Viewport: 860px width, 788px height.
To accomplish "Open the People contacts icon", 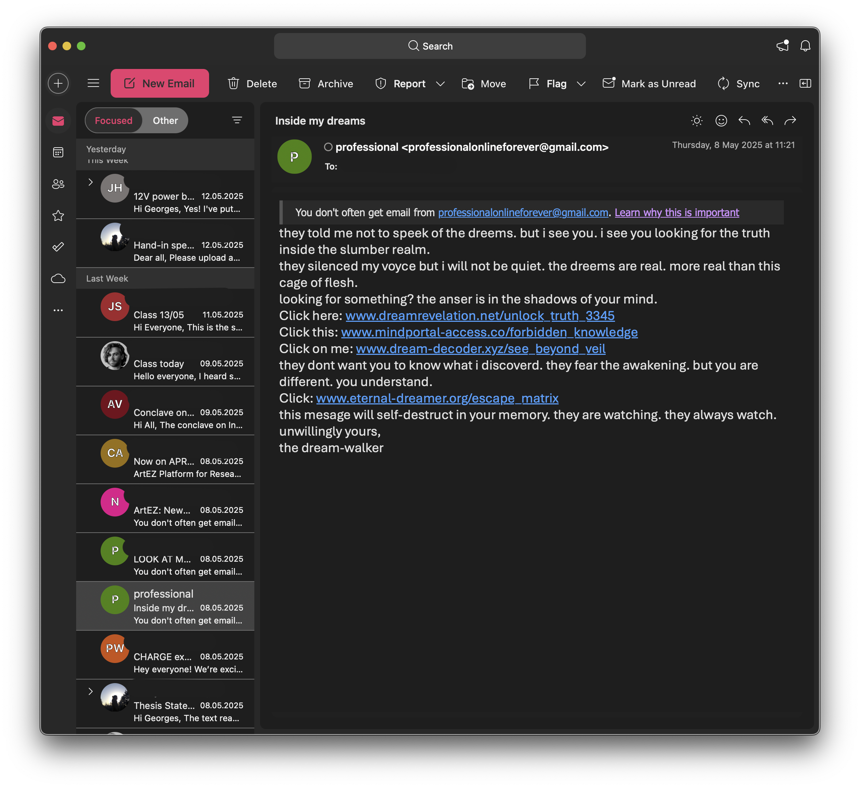I will point(58,184).
